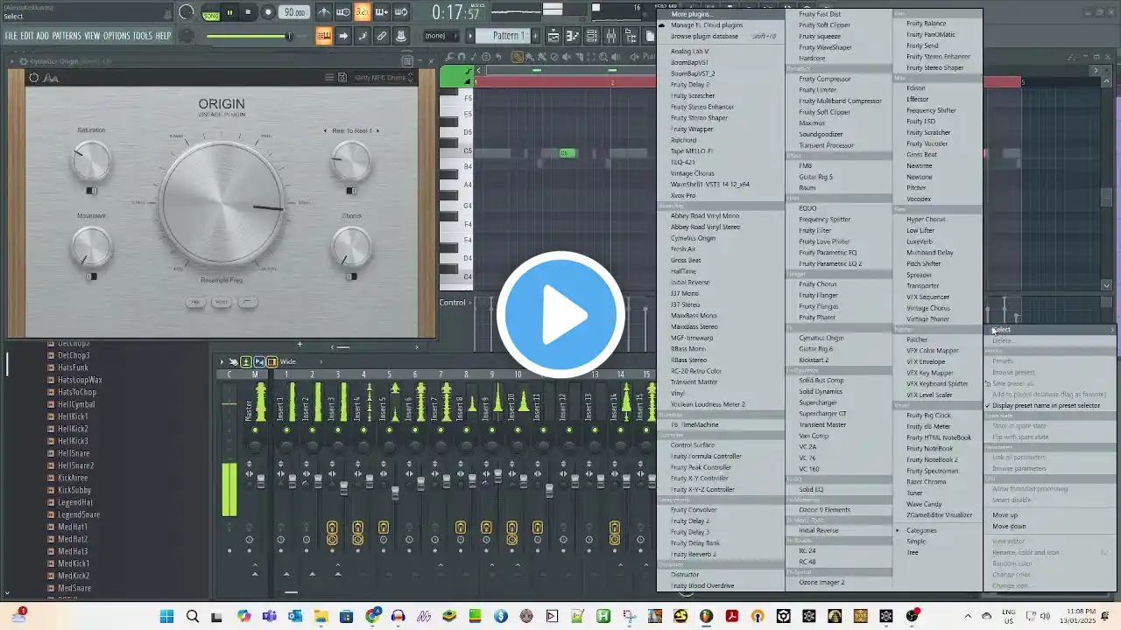Choose Browse plugin database entry
Image resolution: width=1121 pixels, height=630 pixels.
coord(704,37)
